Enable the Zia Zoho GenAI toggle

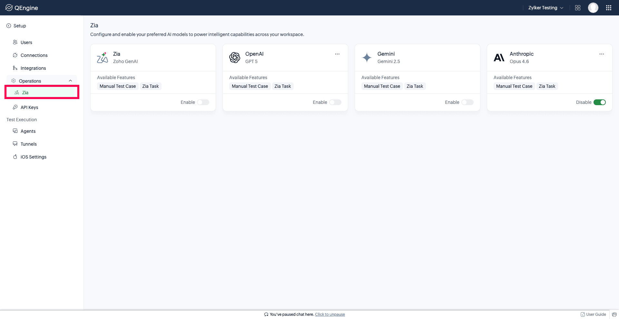click(x=203, y=102)
